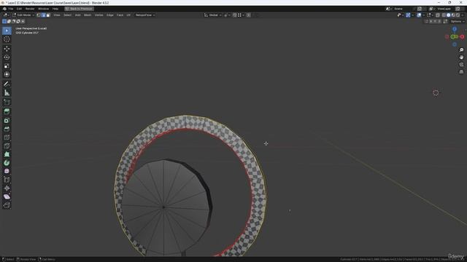The image size is (467, 262).
Task: Open the Window menu
Action: tap(44, 9)
